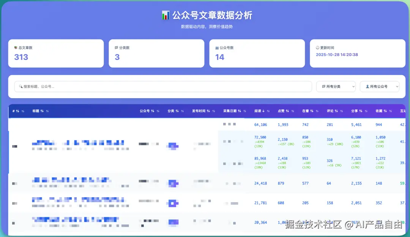Screen dimensions: 410x237
Task: Select the 在看 value 953
Action: tap(305, 159)
